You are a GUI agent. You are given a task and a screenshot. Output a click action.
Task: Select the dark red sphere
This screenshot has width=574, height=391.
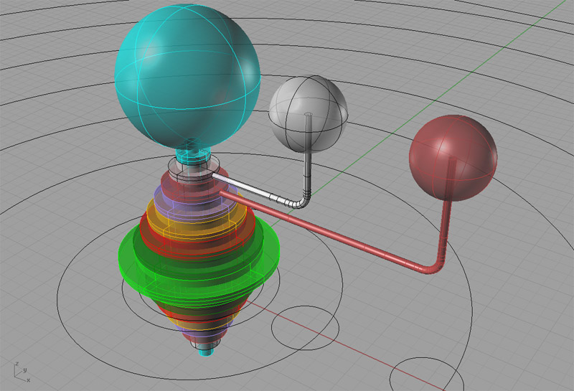point(452,156)
